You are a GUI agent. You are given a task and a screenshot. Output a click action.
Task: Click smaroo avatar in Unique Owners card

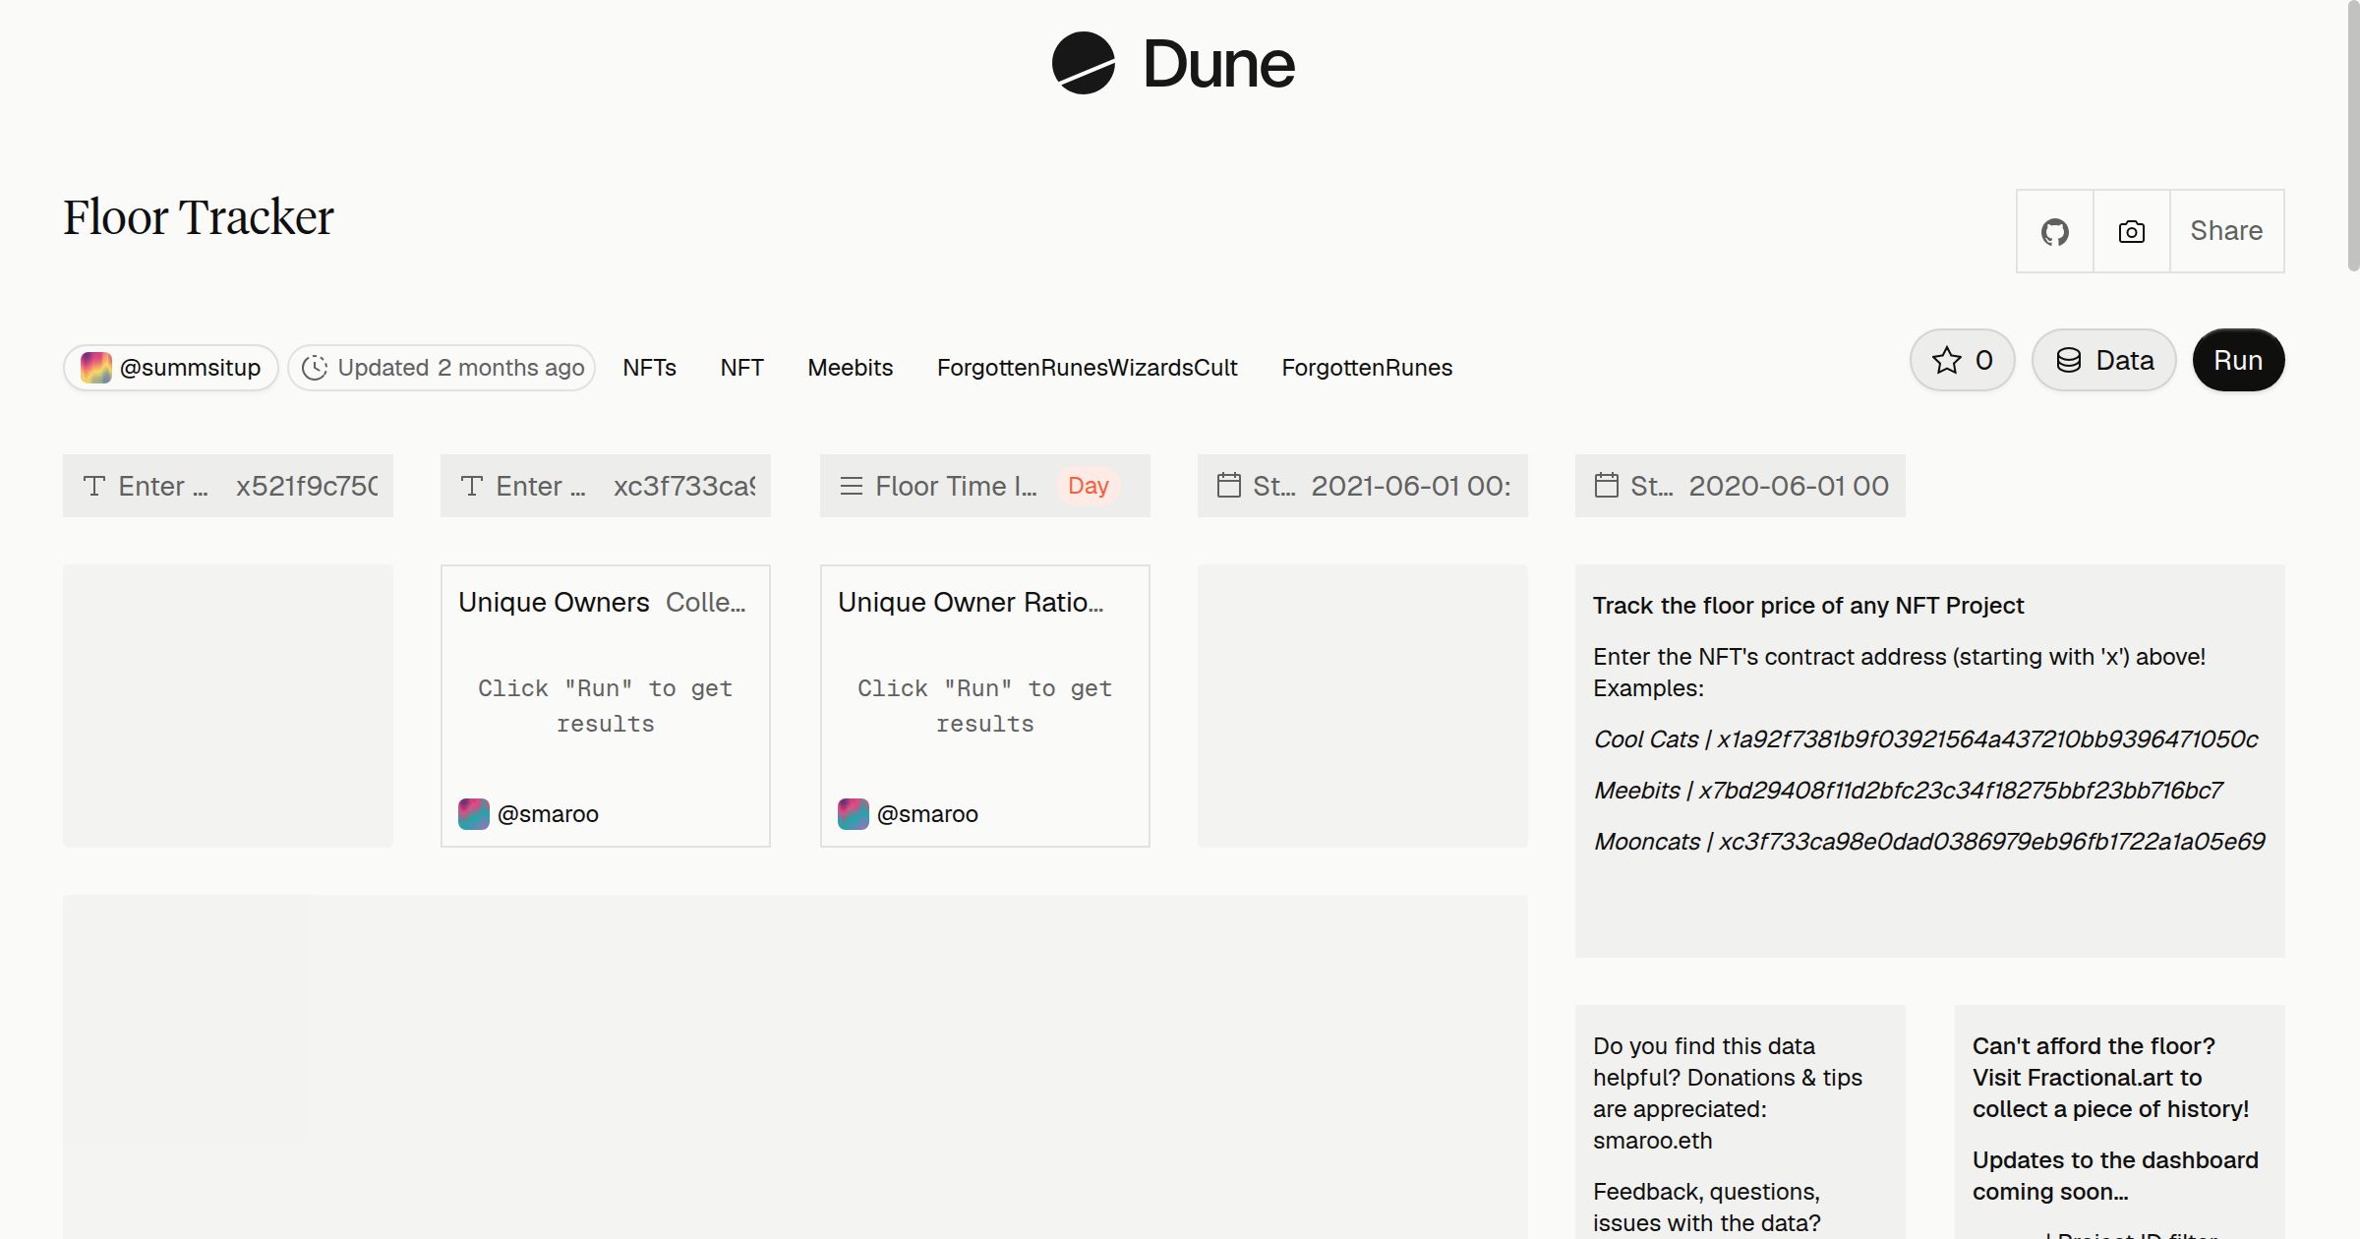(x=474, y=814)
